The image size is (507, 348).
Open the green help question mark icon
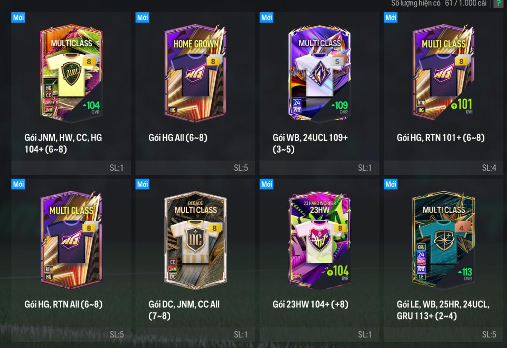tap(499, 3)
